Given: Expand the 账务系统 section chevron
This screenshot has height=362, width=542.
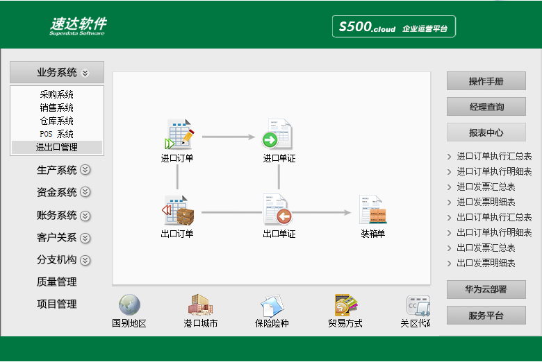Looking at the screenshot, I should click(85, 216).
